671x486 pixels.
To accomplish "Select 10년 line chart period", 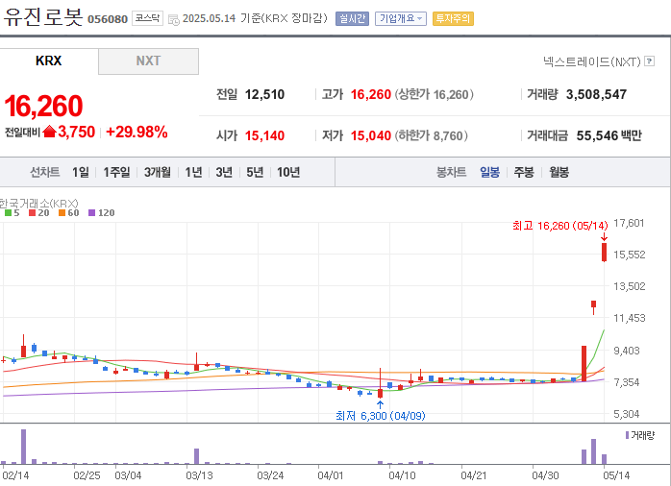I will click(288, 172).
